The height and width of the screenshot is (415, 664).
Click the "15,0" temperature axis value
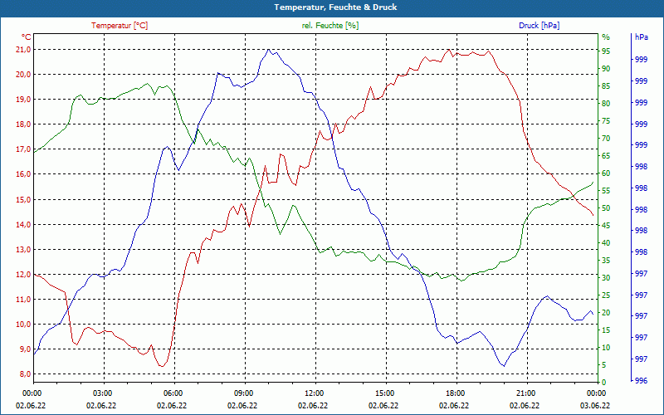tap(23, 199)
